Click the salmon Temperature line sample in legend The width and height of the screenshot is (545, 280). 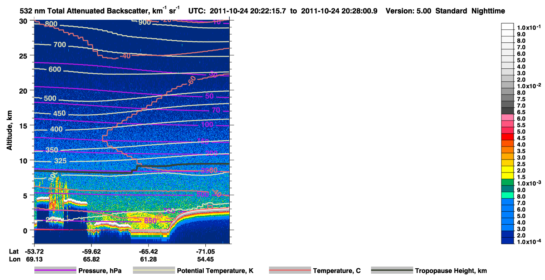point(290,271)
